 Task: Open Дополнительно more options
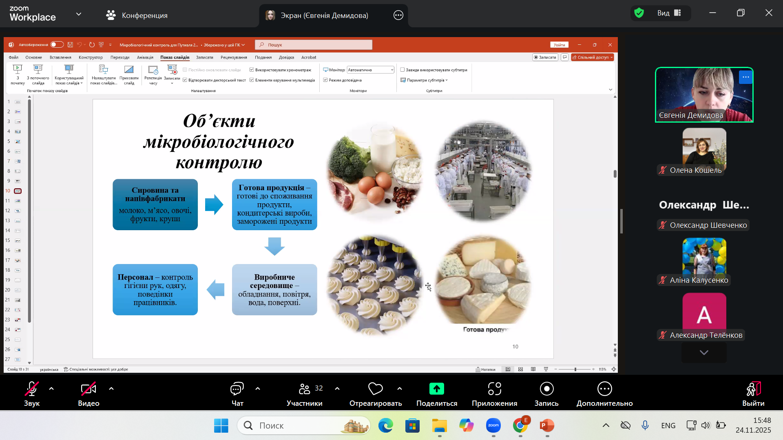(604, 389)
